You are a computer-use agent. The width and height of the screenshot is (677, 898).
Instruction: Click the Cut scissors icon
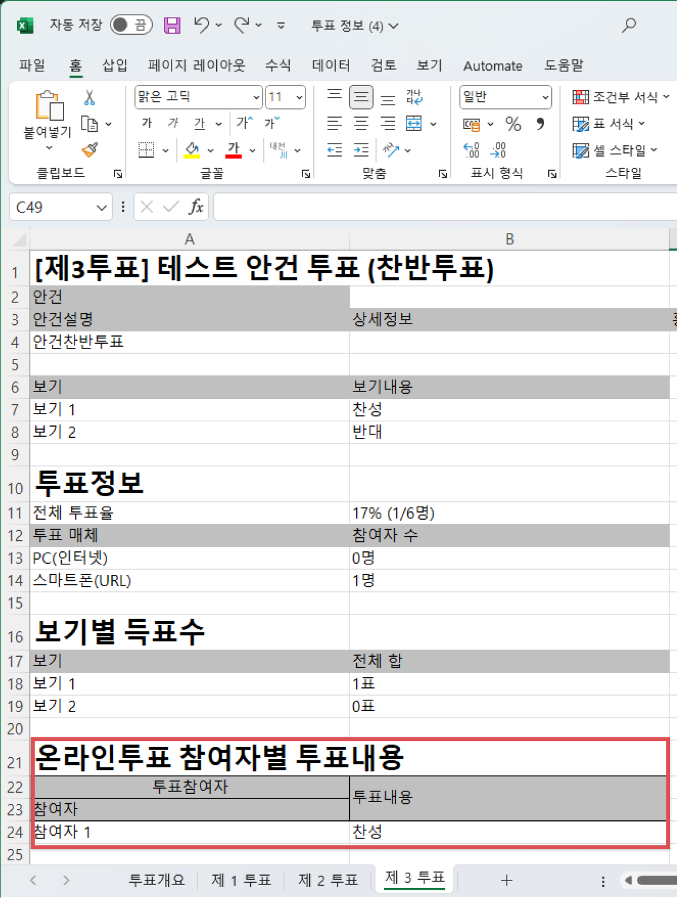point(89,98)
